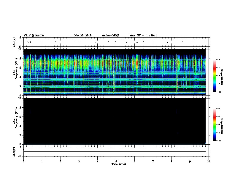Click the "Time (min)" x-axis label
Screen dimensions: 235x181
click(x=119, y=164)
